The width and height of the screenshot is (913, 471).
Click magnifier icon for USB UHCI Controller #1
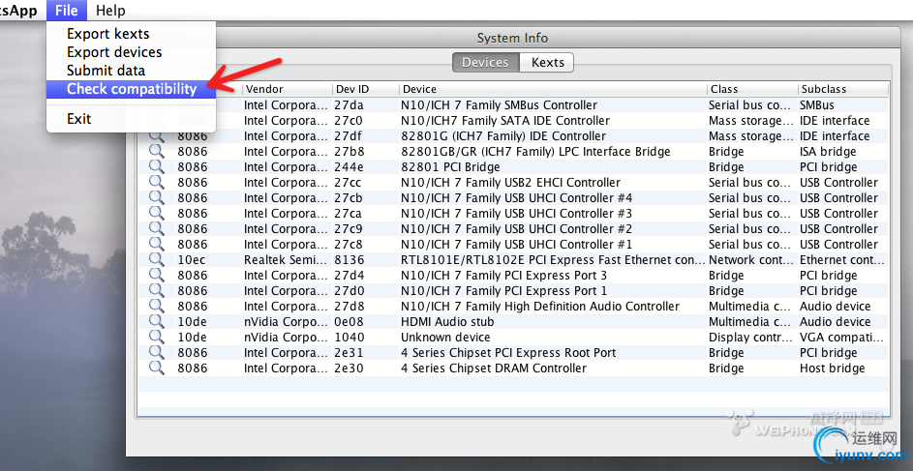156,245
